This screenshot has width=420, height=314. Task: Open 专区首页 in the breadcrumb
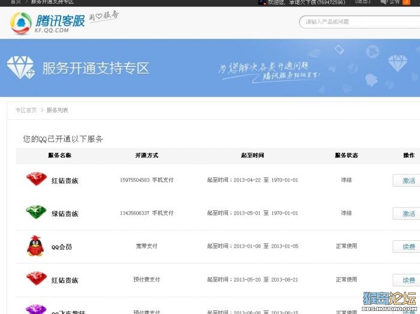[x=26, y=110]
